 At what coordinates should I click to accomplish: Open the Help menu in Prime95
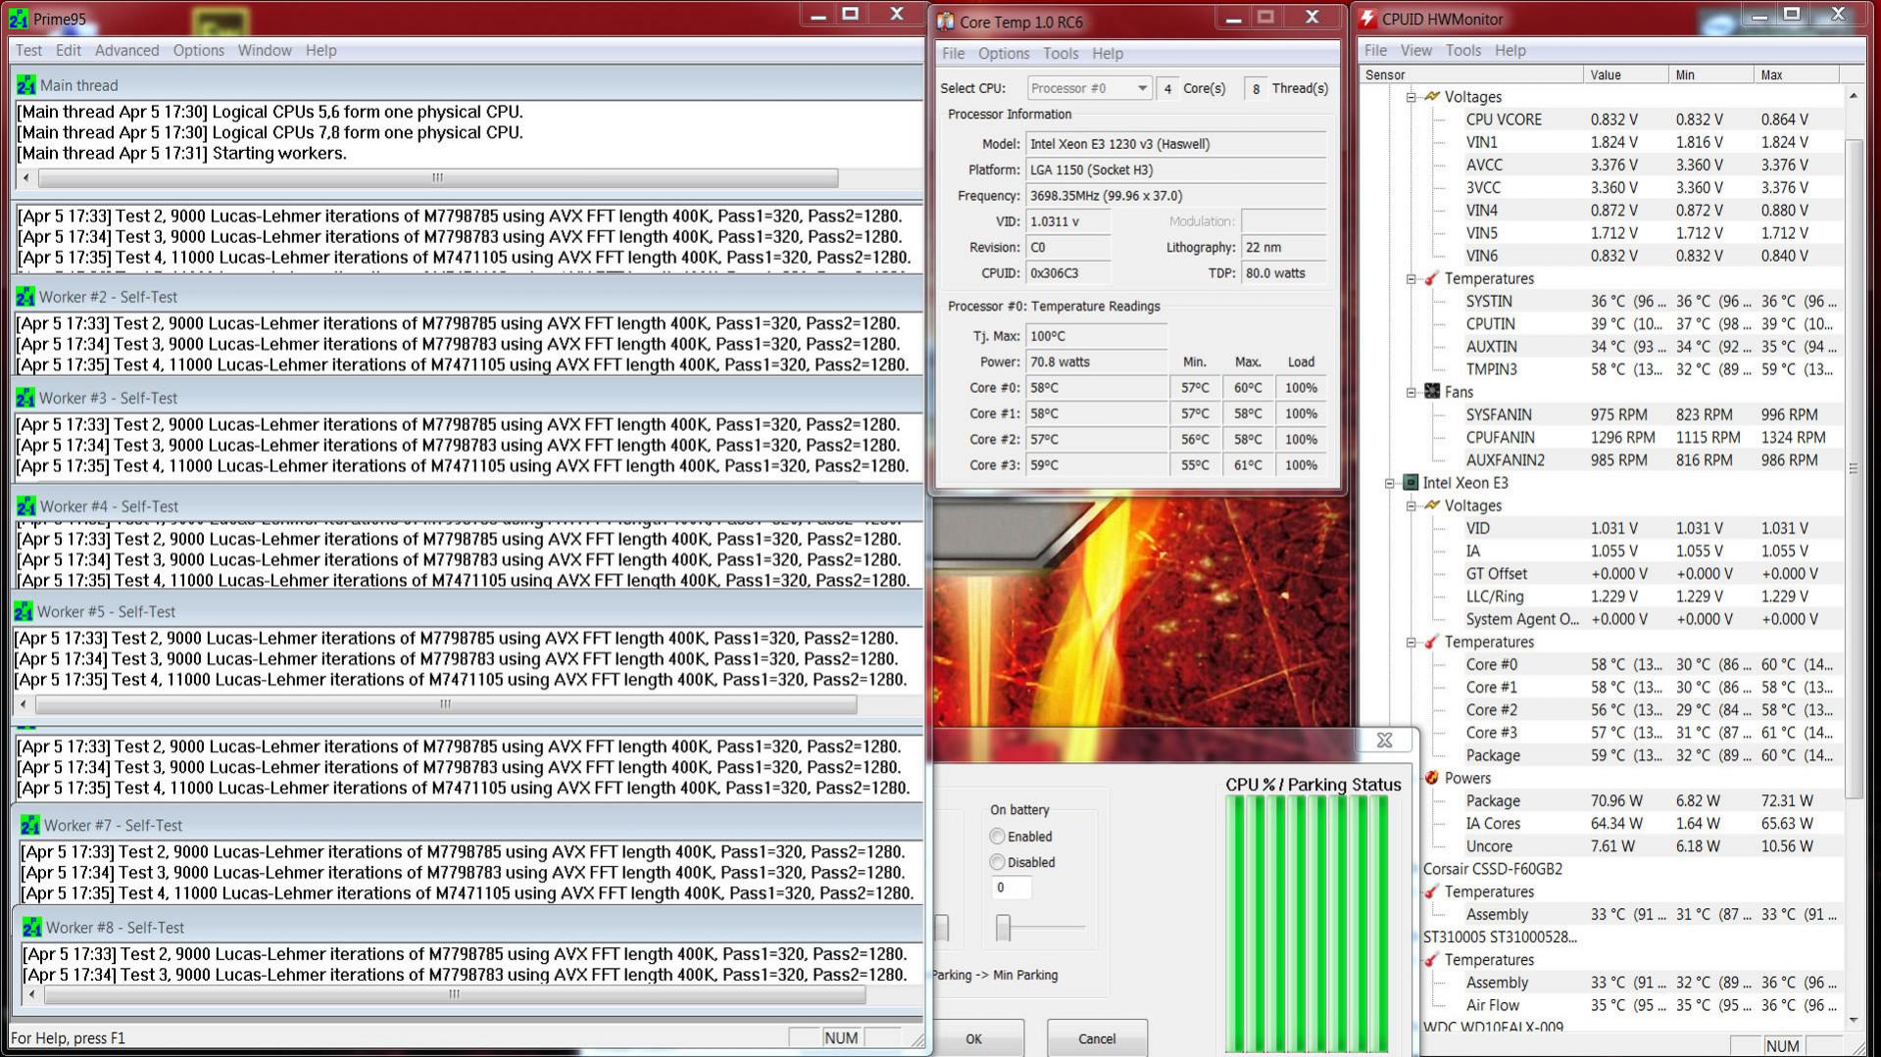(x=321, y=51)
